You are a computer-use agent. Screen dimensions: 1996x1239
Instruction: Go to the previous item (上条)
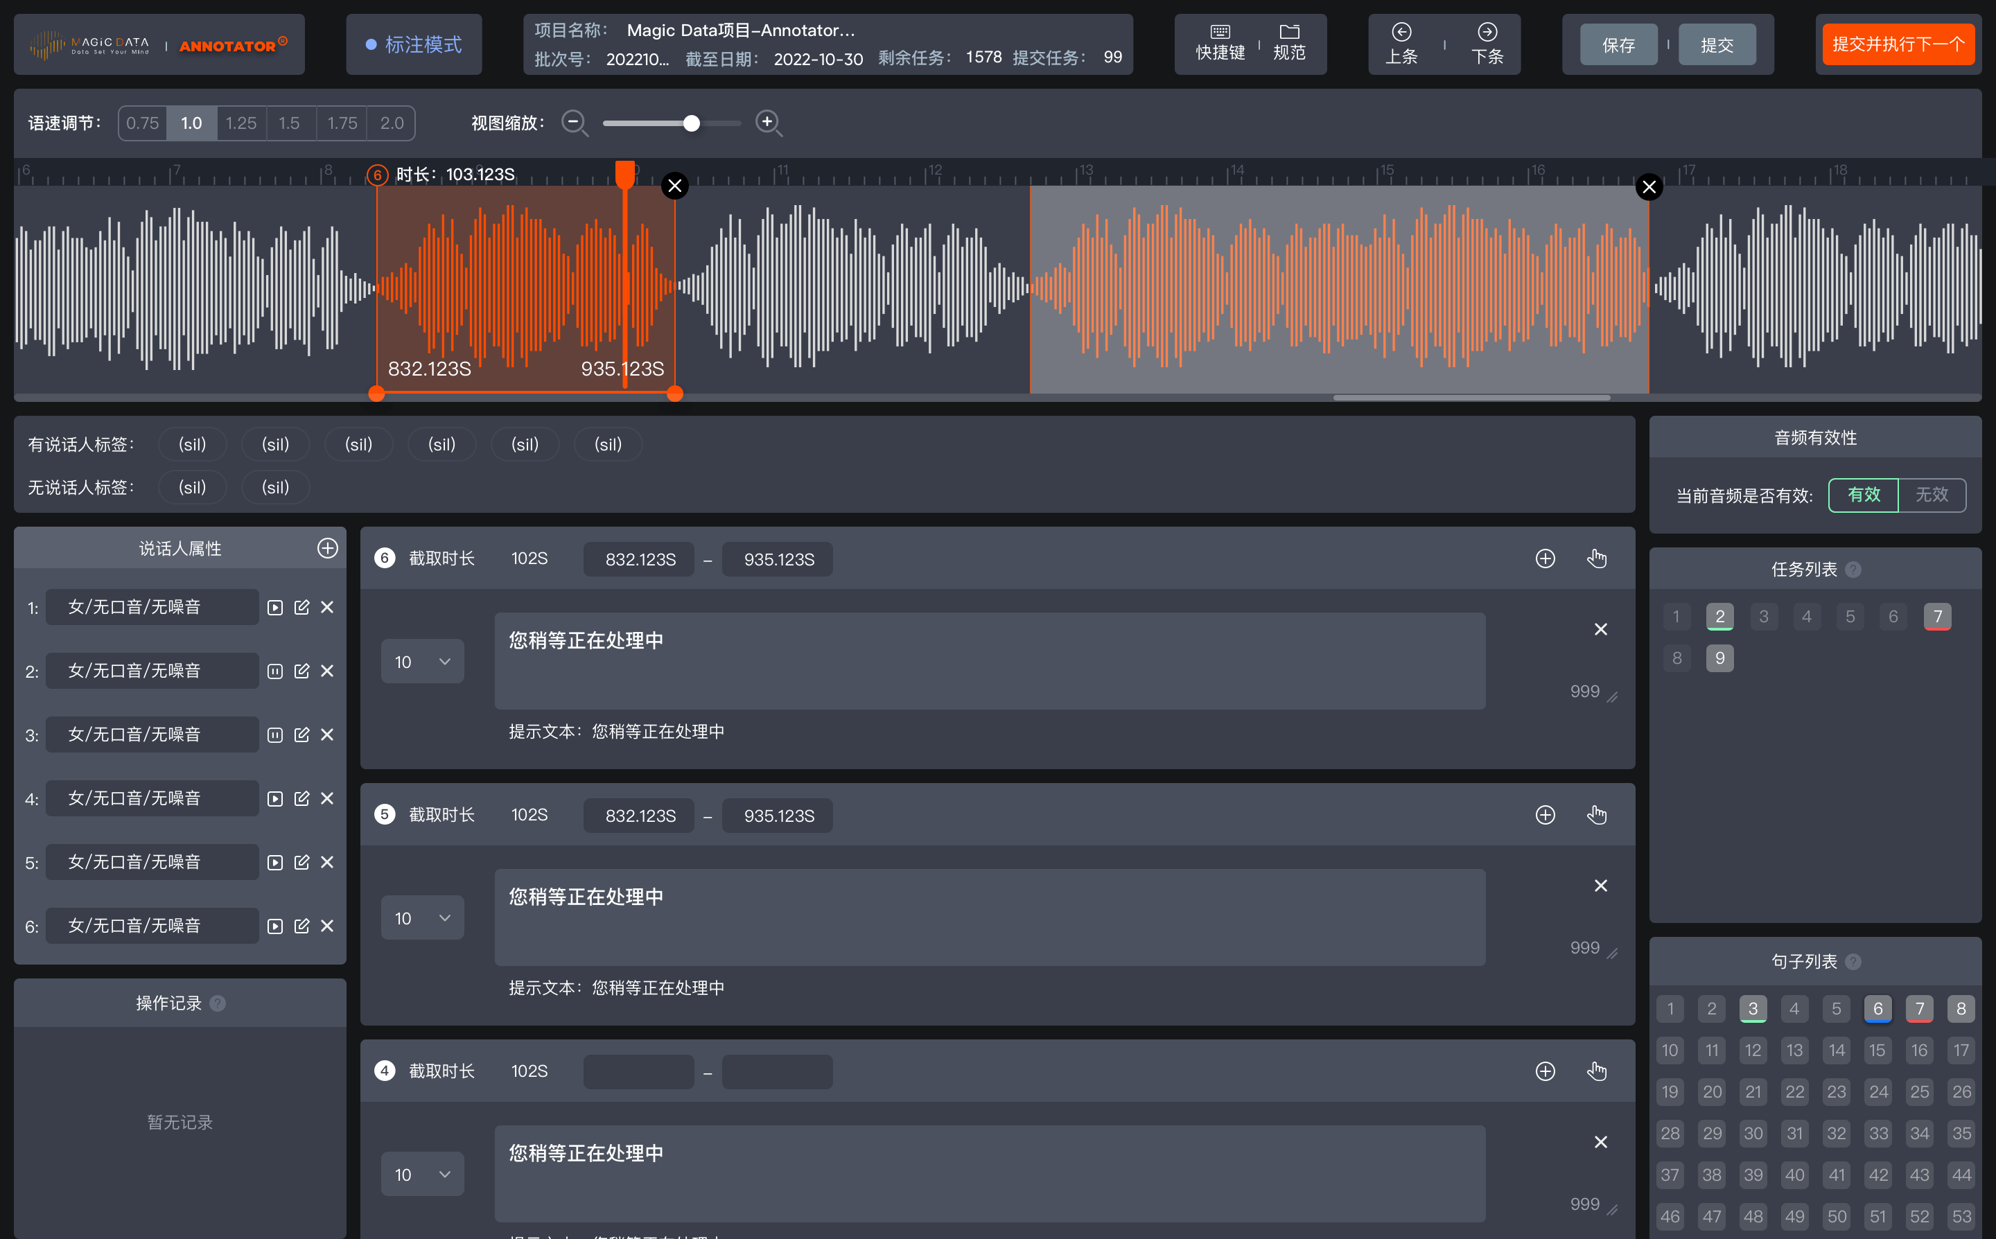1401,42
